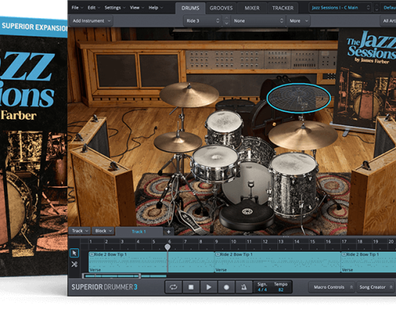Image resolution: width=396 pixels, height=317 pixels.
Task: Open the File menu
Action: click(x=77, y=8)
